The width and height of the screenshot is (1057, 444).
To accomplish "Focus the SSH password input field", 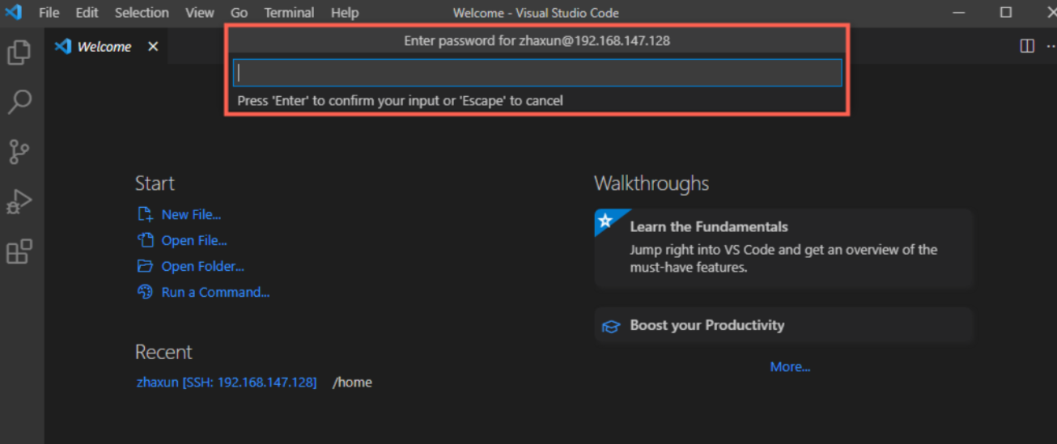I will coord(537,73).
